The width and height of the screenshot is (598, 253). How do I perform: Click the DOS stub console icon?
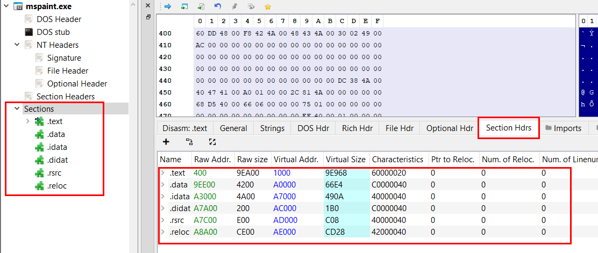29,32
